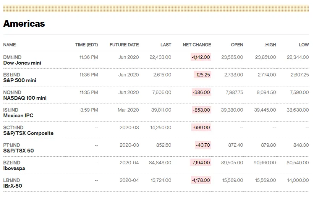Open the S&P/TSX Composite link
Screen dimensions: 314x201
[x=28, y=133]
